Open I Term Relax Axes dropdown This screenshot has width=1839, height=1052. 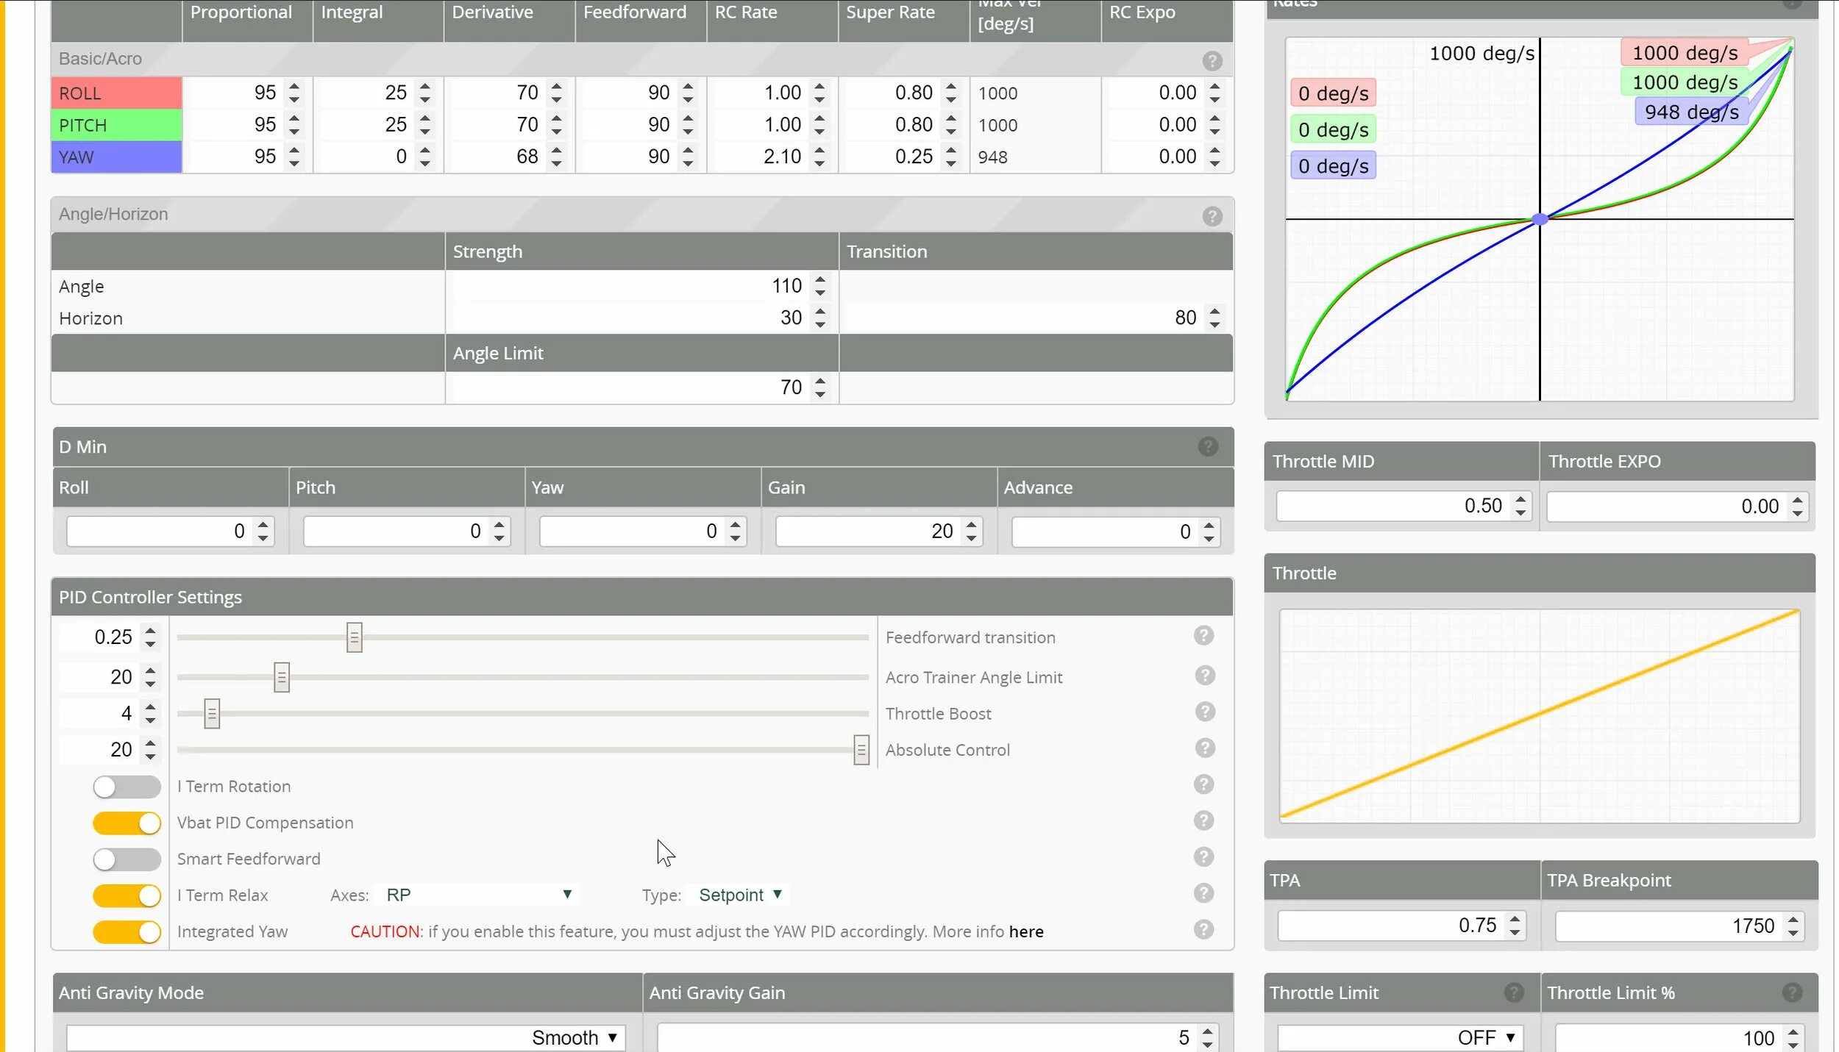pyautogui.click(x=477, y=895)
